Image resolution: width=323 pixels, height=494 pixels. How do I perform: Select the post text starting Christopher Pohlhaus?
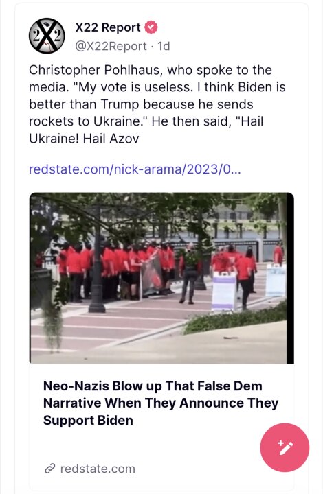pyautogui.click(x=157, y=104)
